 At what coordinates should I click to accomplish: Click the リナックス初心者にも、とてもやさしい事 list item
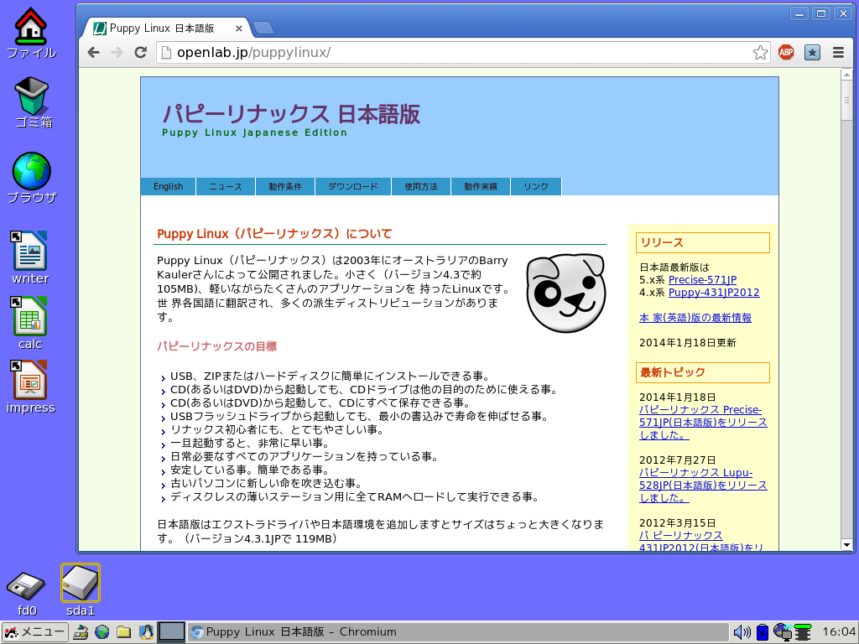click(277, 430)
